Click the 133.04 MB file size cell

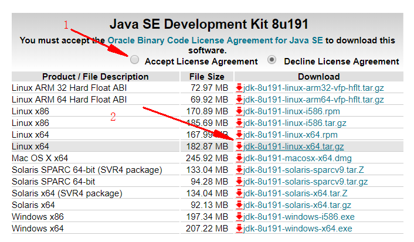point(207,170)
